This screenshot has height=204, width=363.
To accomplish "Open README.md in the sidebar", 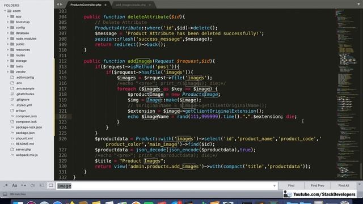I will pyautogui.click(x=24, y=144).
